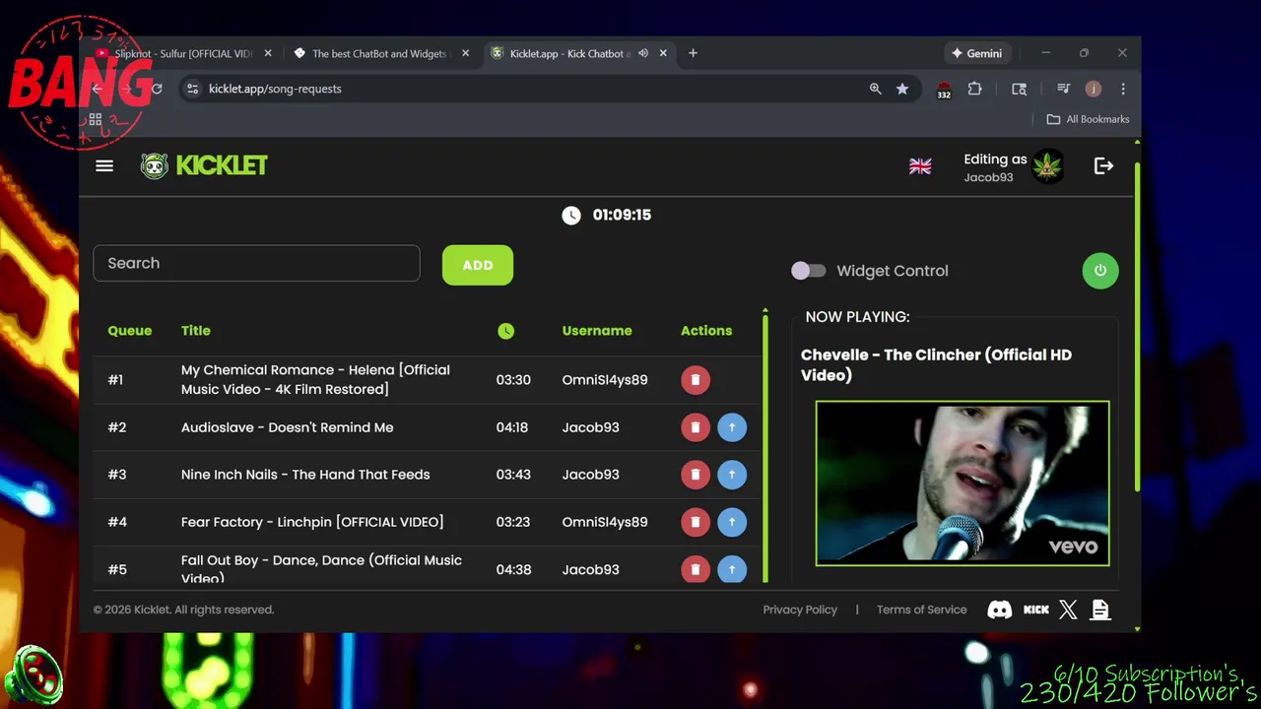Image resolution: width=1261 pixels, height=709 pixels.
Task: Click the Chevelle - The Clincher title
Action: pyautogui.click(x=936, y=364)
